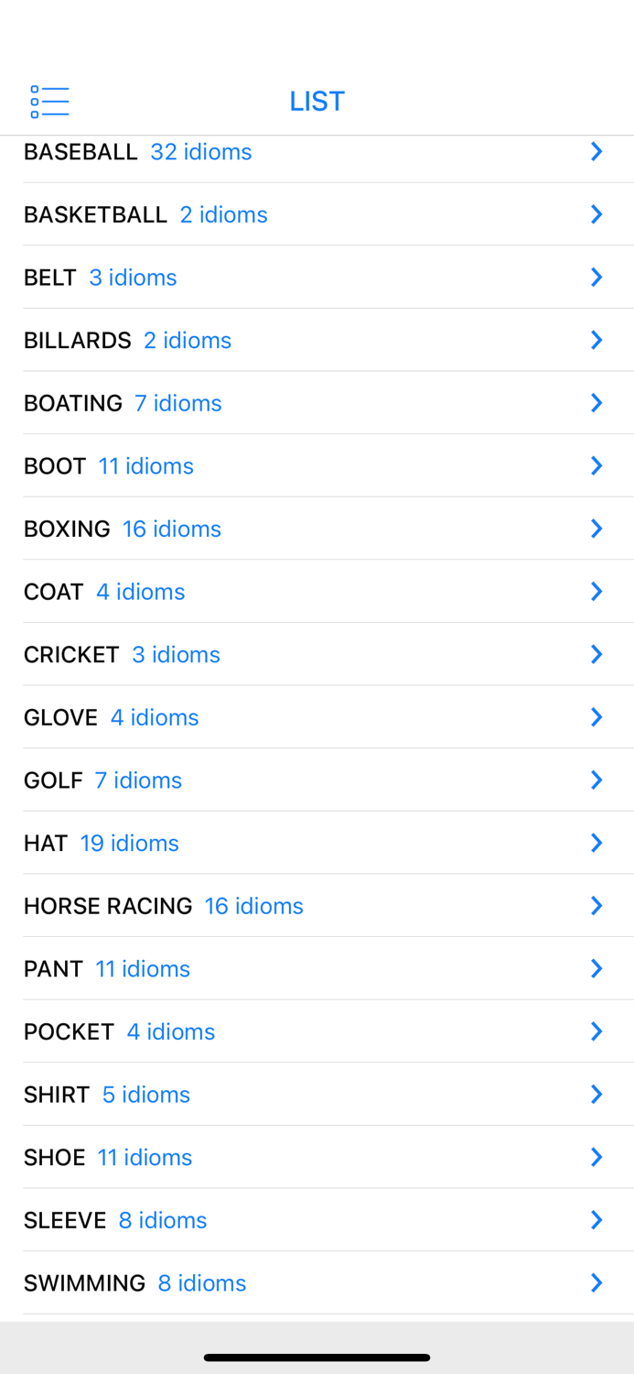
Task: Expand the BILLARDS row using the arrow
Action: (x=597, y=339)
